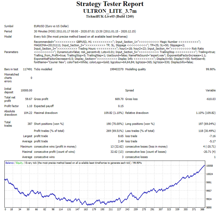The width and height of the screenshot is (218, 211).
Task: Click Short positions value 190 (70.00%)
Action: (115, 124)
